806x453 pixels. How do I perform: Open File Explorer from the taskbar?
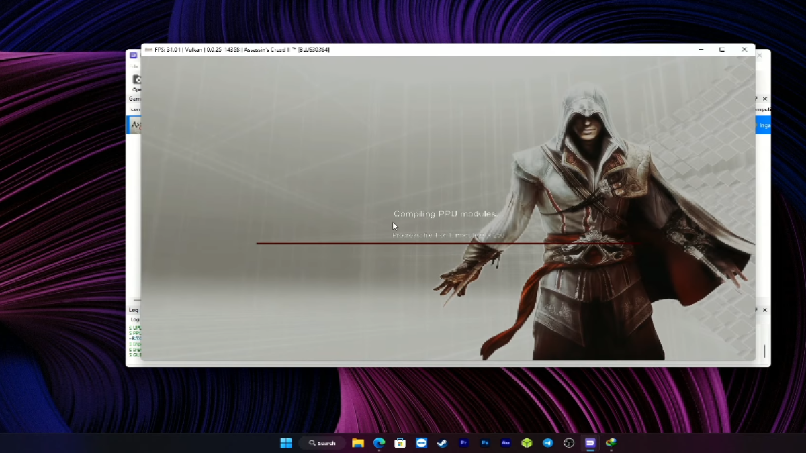(x=358, y=443)
